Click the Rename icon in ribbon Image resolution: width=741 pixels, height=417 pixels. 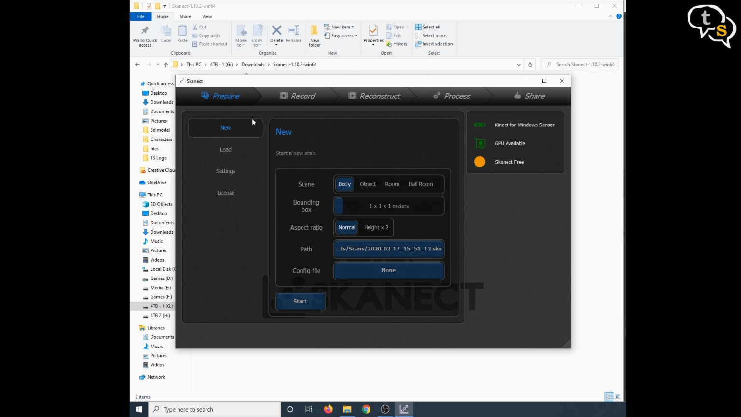point(293,31)
